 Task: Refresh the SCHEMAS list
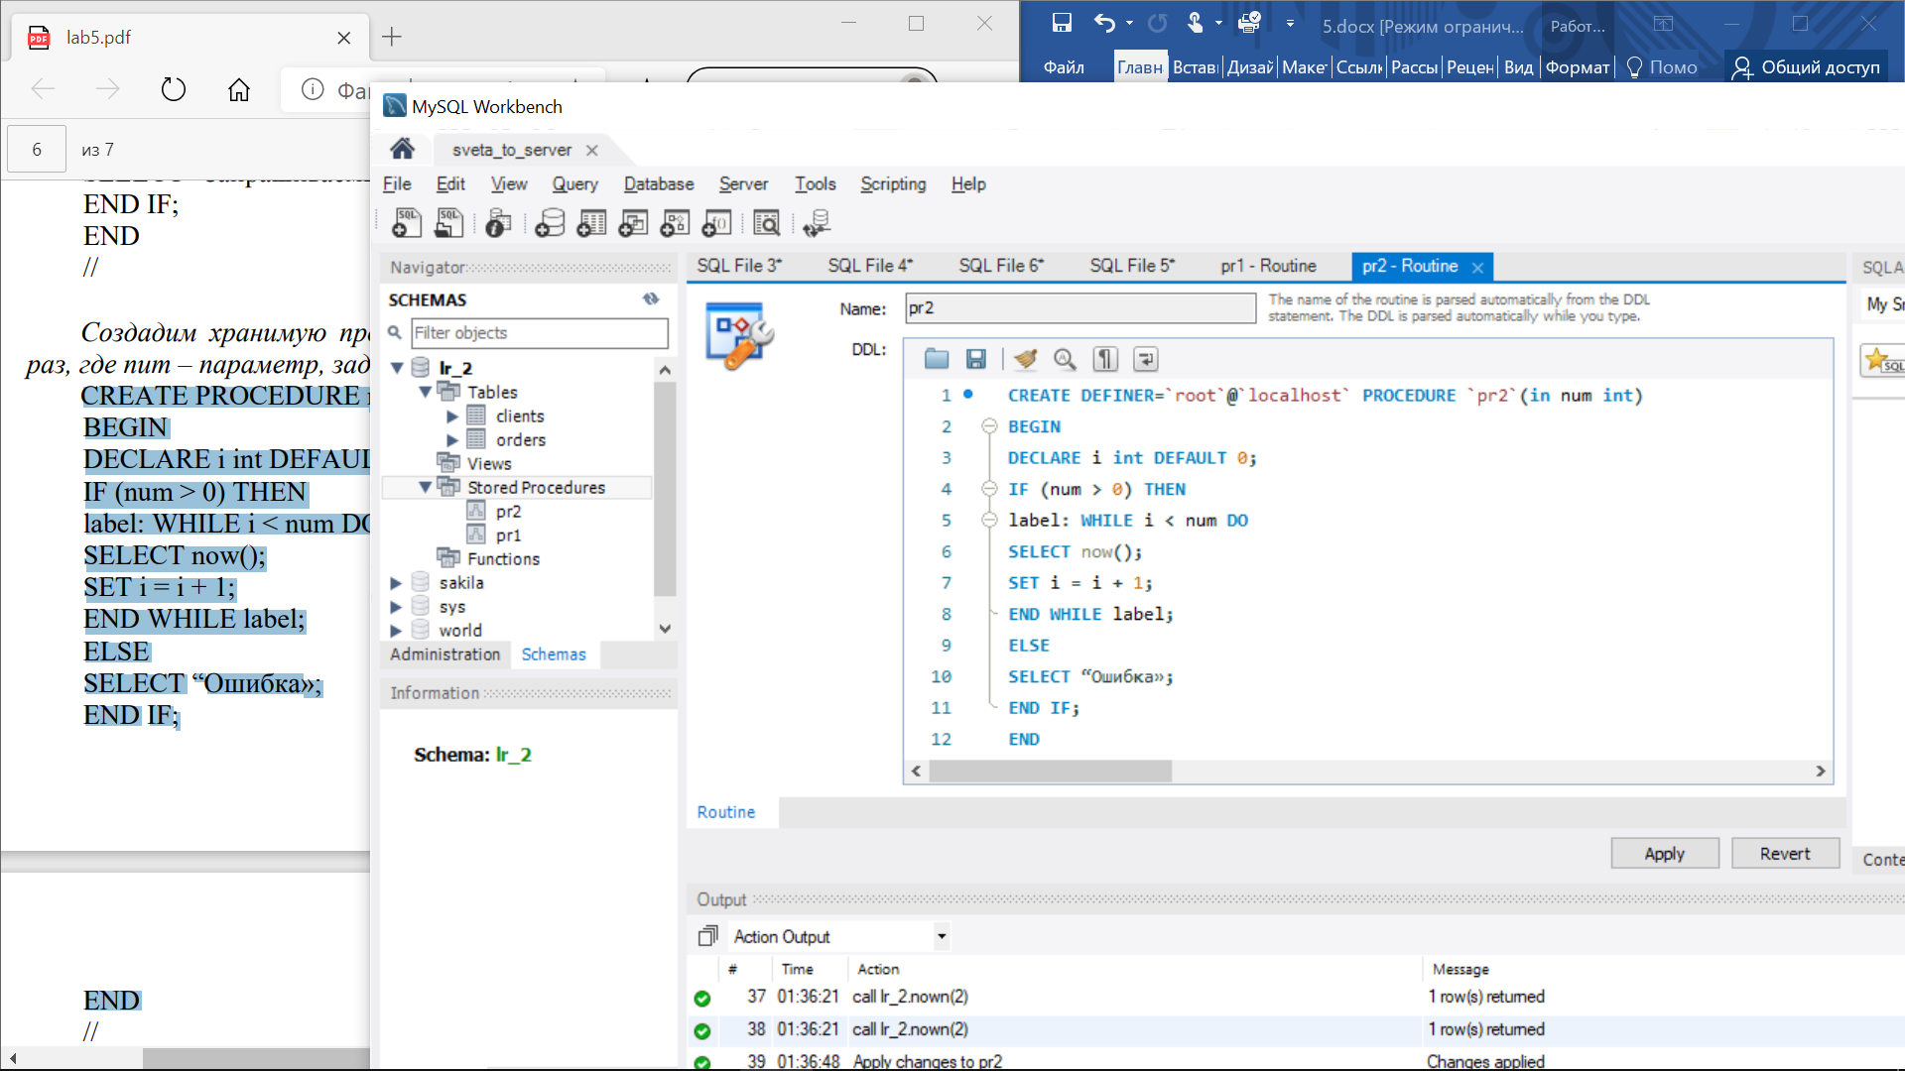tap(651, 298)
